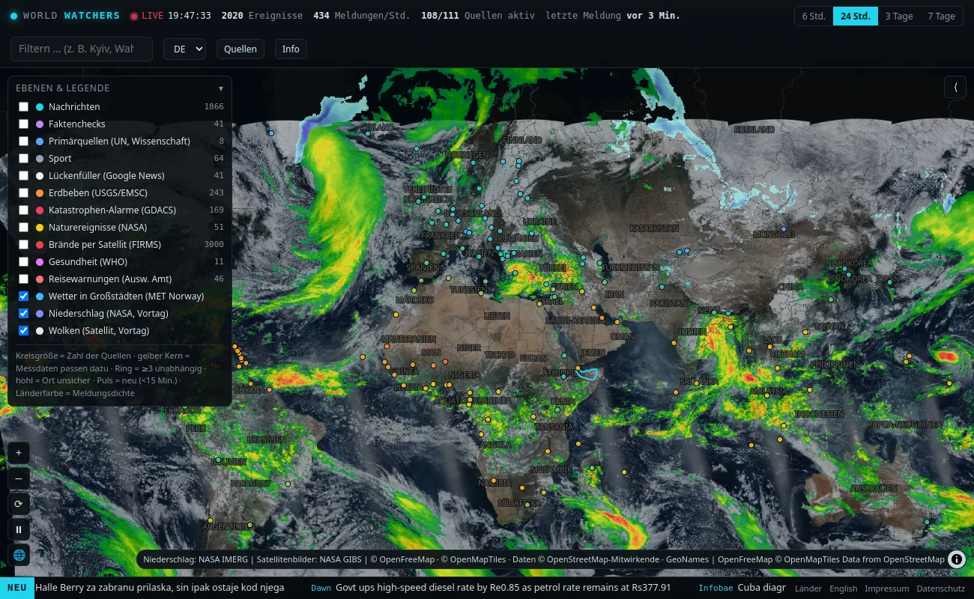974x599 pixels.
Task: Switch to English footer link
Action: (x=843, y=589)
